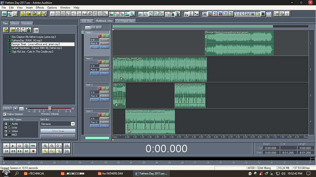
Task: Save the session with the floppy icon
Action: point(39,14)
